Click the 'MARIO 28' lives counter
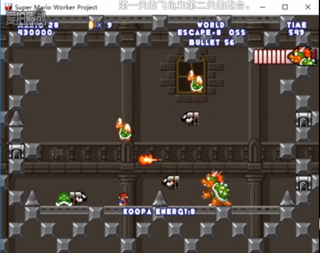 38,25
